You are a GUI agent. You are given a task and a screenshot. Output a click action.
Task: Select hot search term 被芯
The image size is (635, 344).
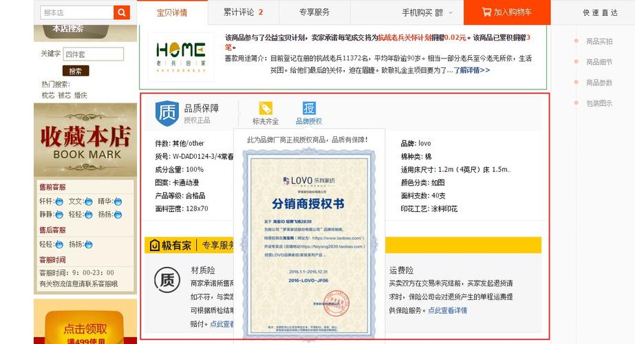tap(64, 95)
